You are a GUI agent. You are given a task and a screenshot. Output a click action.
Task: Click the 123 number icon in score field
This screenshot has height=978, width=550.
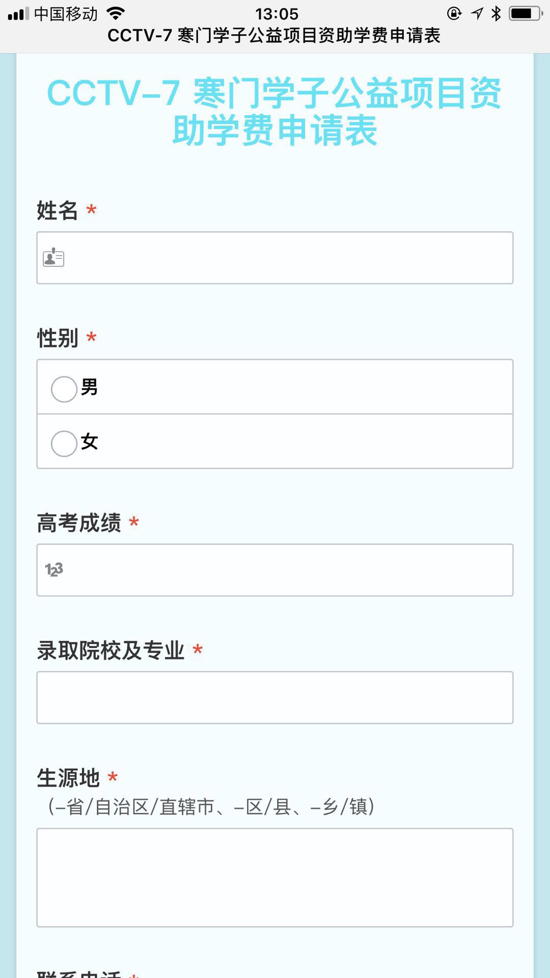(54, 569)
